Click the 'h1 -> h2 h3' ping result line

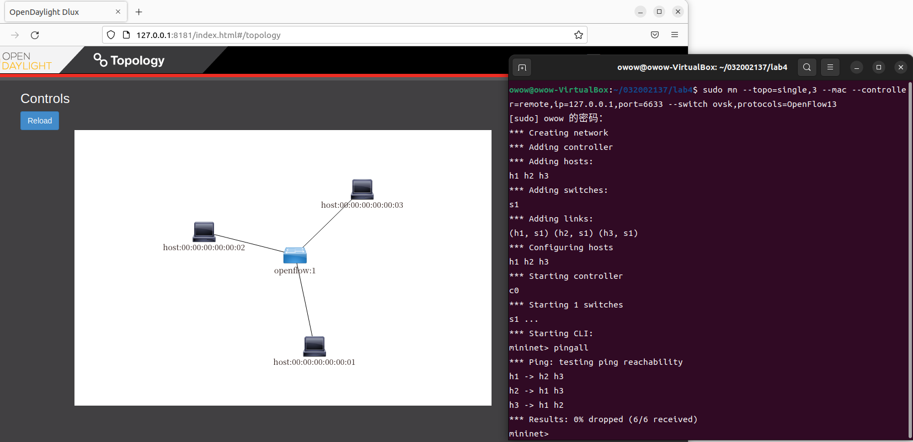536,376
